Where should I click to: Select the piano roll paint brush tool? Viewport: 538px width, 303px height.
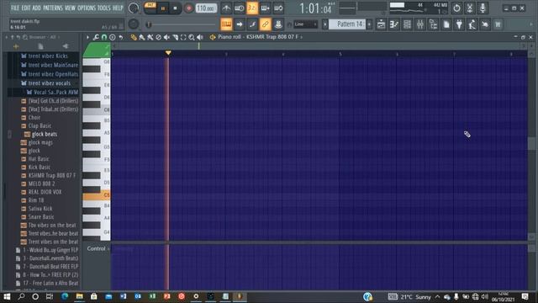pyautogui.click(x=142, y=37)
